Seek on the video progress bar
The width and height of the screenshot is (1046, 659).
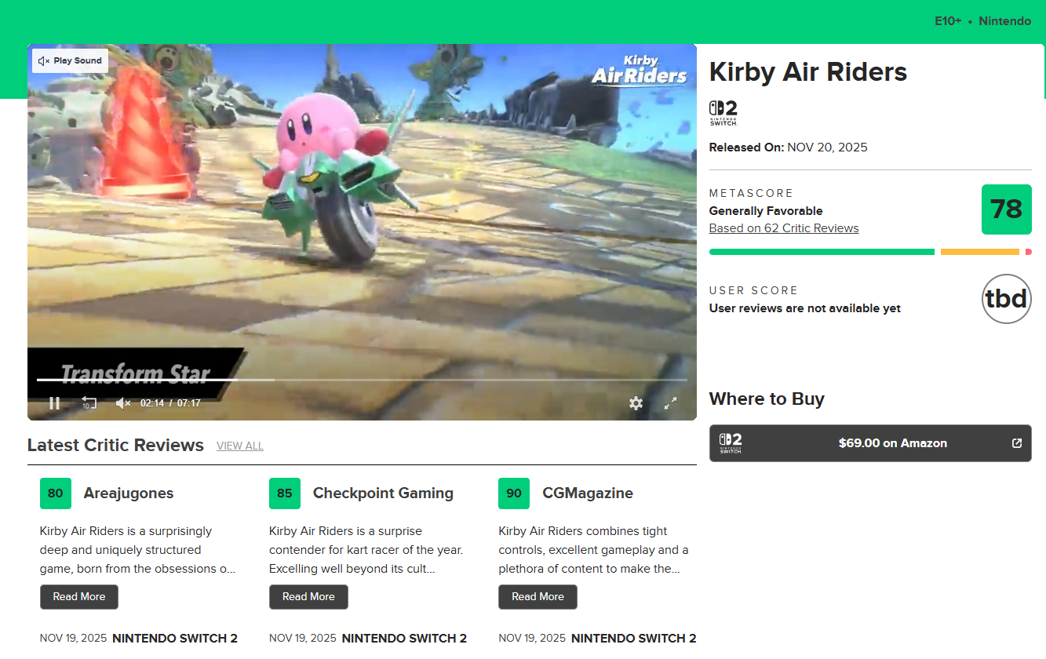click(x=362, y=380)
